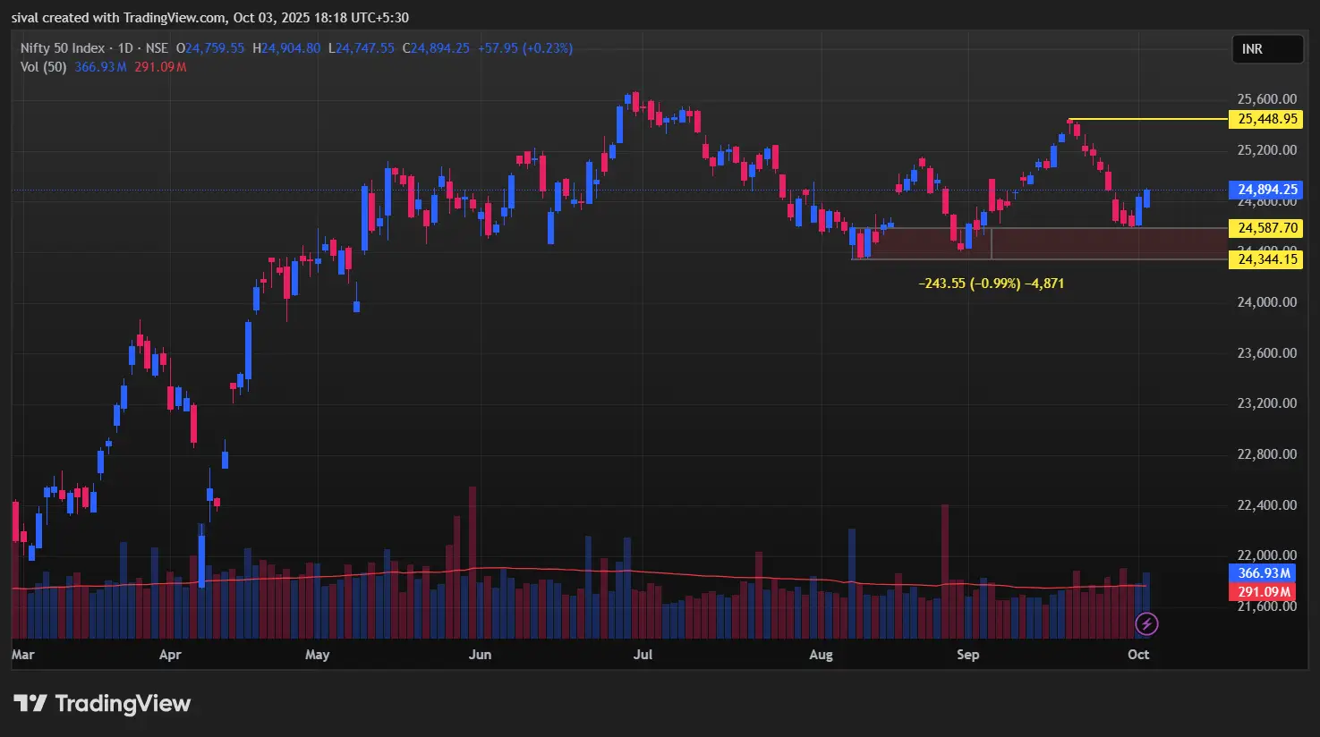Viewport: 1320px width, 737px height.
Task: Click the 24,000.00 price axis label
Action: click(x=1266, y=302)
